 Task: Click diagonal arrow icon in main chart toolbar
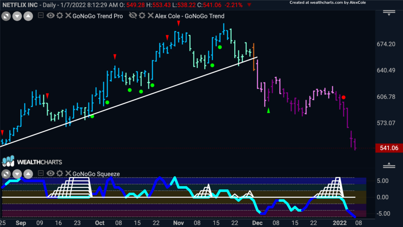point(6,16)
